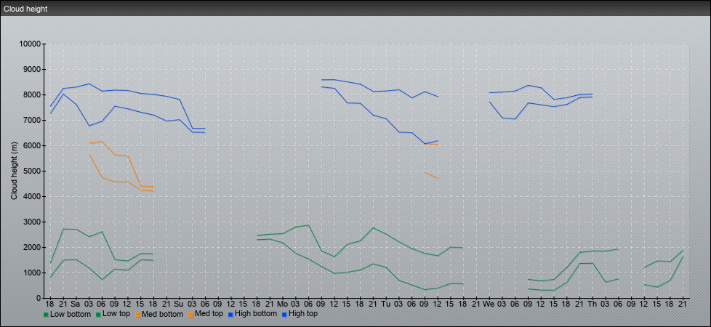
Task: Click the orange Med top legend swatch
Action: (x=191, y=314)
